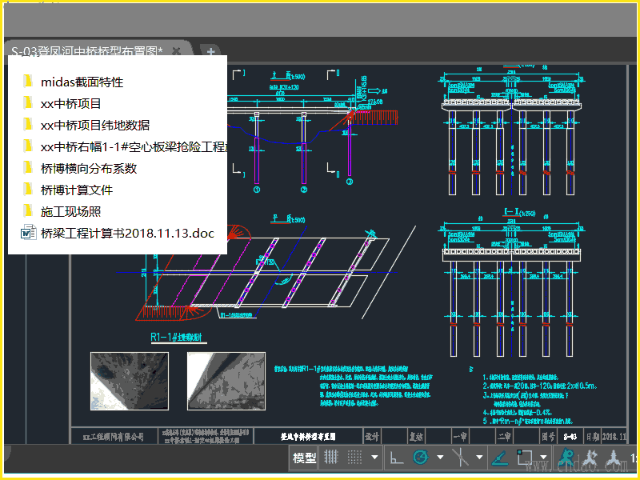Toggle ortho mode right-angle icon
This screenshot has width=640, height=480.
click(x=396, y=458)
